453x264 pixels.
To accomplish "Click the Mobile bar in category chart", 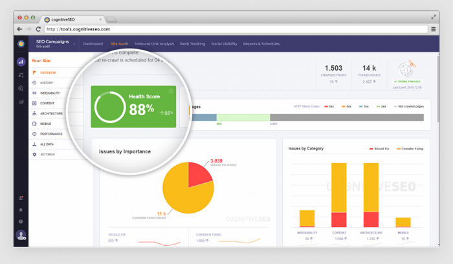I will click(x=403, y=223).
